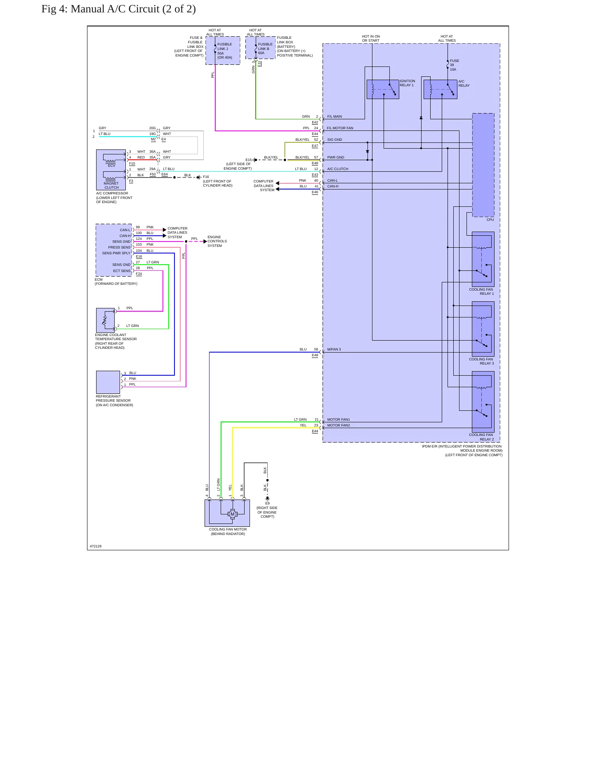Click the "F/L MOTOR FAN" terminal label
The image size is (596, 772).
[340, 128]
